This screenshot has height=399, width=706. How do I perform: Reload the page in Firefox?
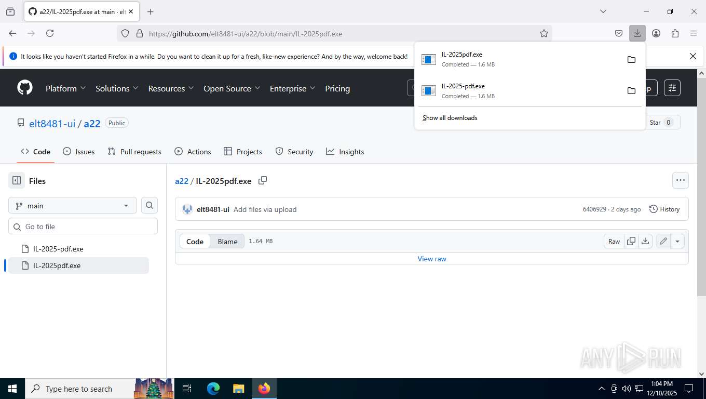pyautogui.click(x=50, y=33)
